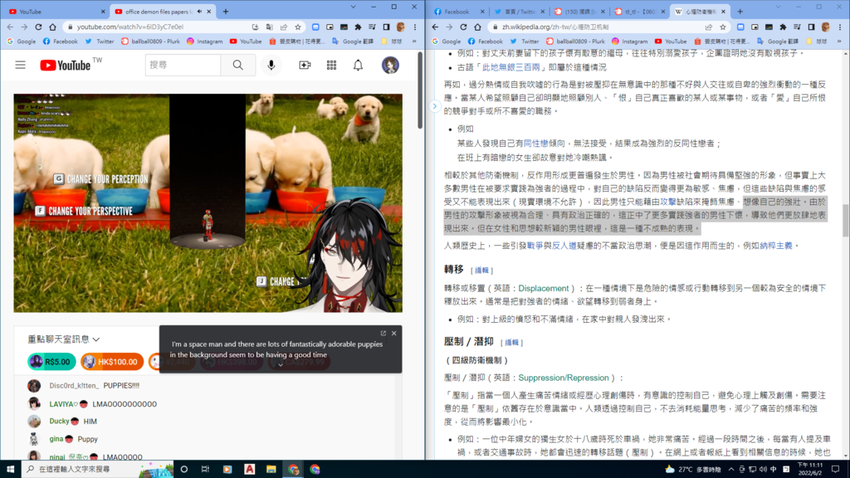Open a new tab in the Wikipedia window
This screenshot has height=478, width=850.
tap(740, 12)
